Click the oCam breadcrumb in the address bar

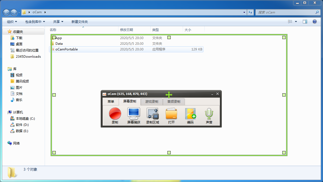point(37,12)
